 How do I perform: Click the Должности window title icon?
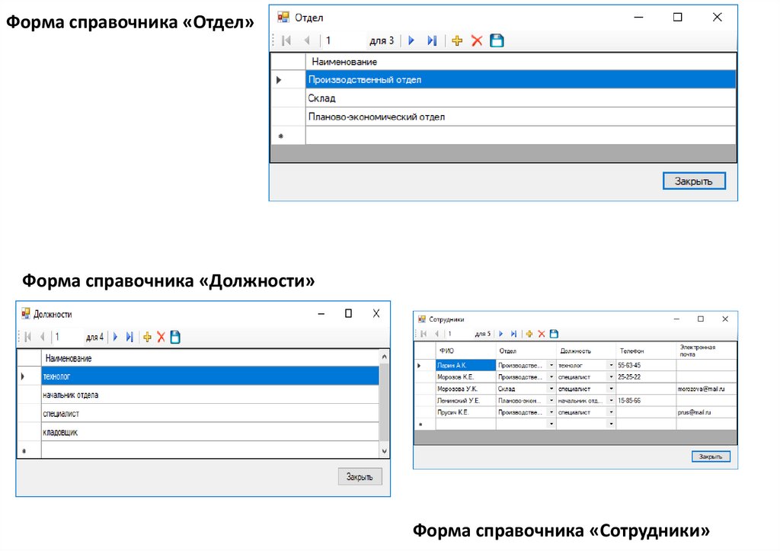[x=25, y=313]
